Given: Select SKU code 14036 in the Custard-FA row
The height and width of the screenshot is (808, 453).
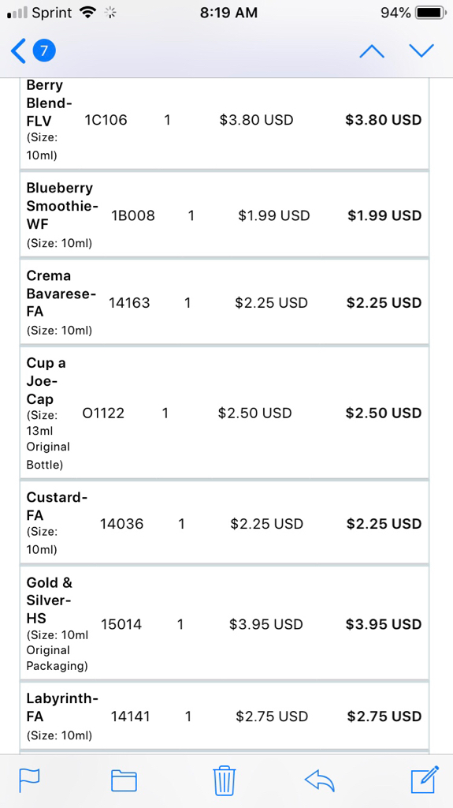Looking at the screenshot, I should 121,524.
